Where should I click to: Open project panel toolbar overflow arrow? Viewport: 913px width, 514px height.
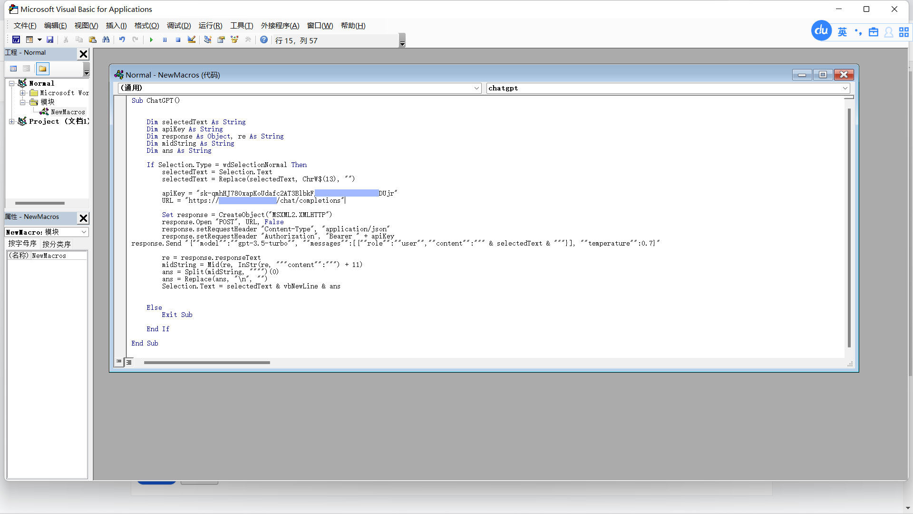(87, 70)
